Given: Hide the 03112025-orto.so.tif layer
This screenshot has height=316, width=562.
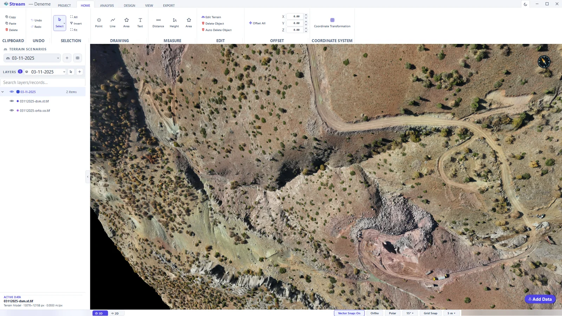Looking at the screenshot, I should tap(12, 110).
